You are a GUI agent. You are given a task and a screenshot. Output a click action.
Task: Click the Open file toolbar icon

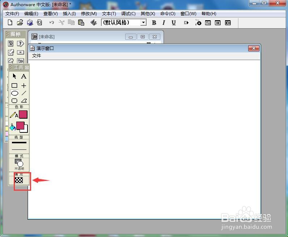(x=20, y=22)
